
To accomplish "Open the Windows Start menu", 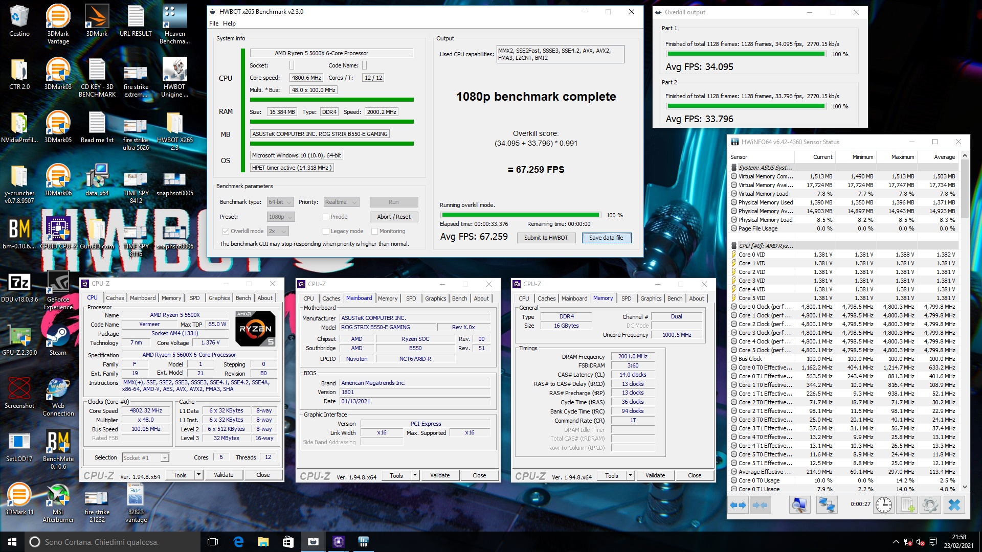I will coord(12,542).
